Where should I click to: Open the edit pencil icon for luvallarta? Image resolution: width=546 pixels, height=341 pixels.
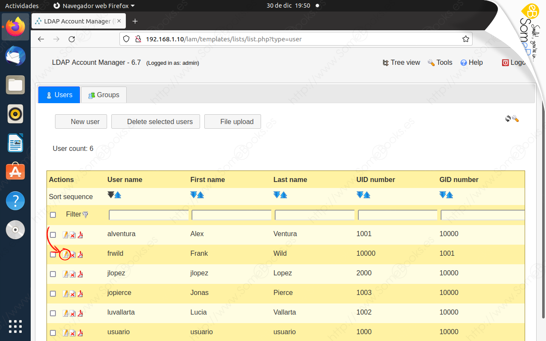coord(65,313)
